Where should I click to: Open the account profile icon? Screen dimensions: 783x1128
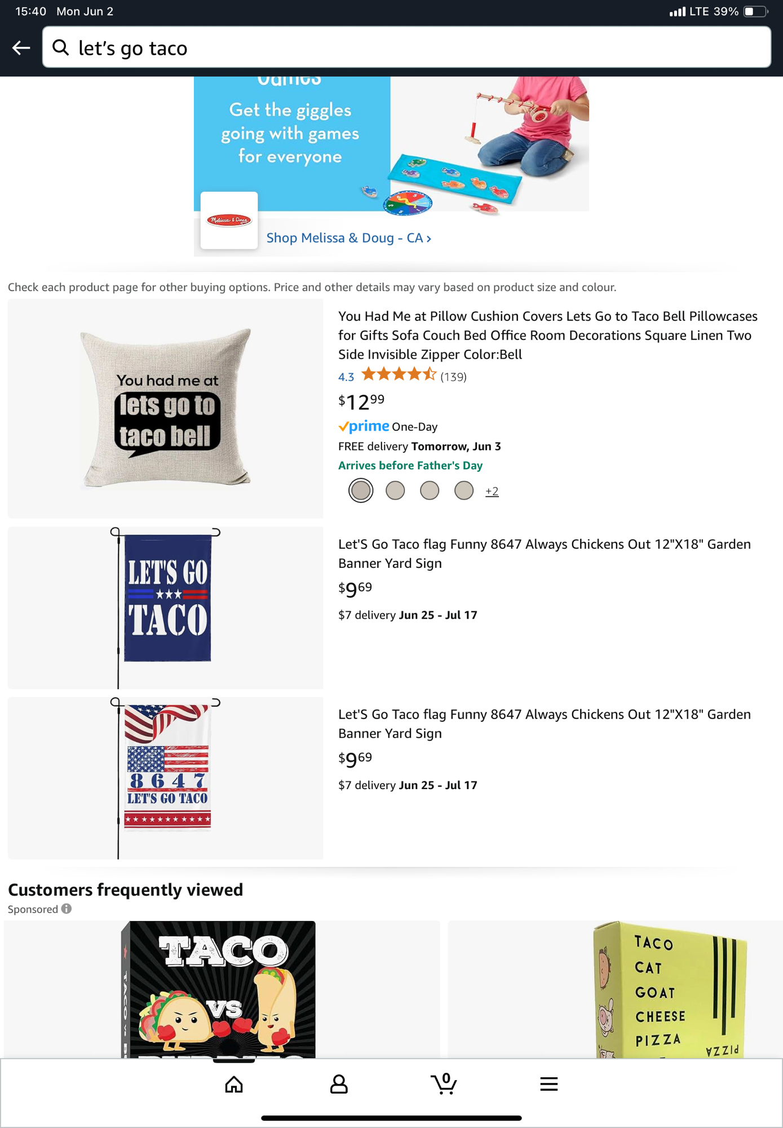339,1084
